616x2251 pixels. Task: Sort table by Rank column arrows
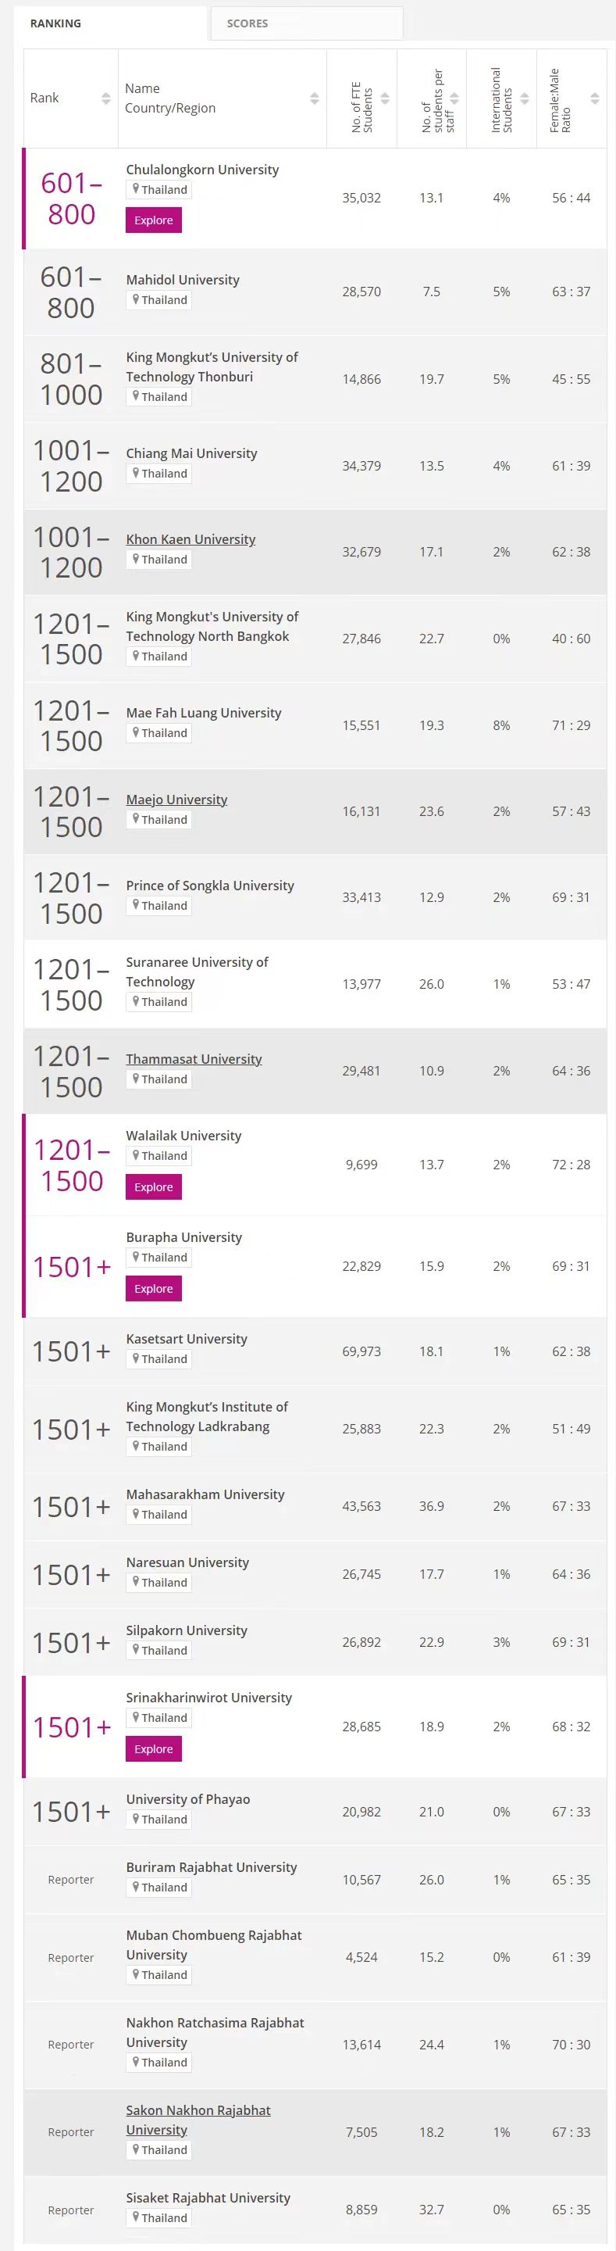point(105,98)
